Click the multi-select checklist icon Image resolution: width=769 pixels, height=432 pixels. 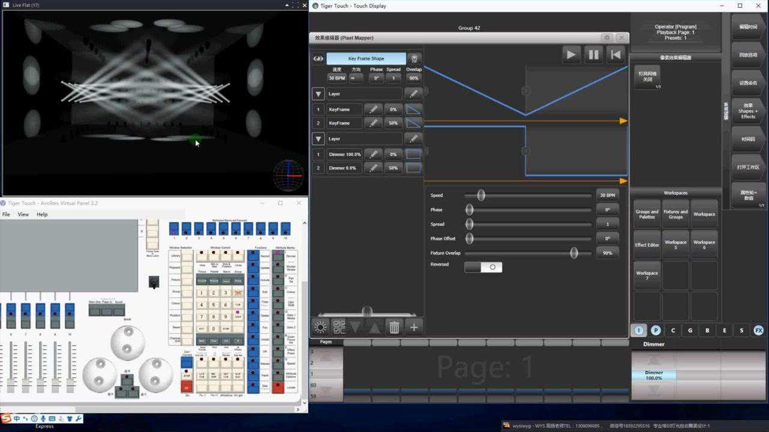339,327
